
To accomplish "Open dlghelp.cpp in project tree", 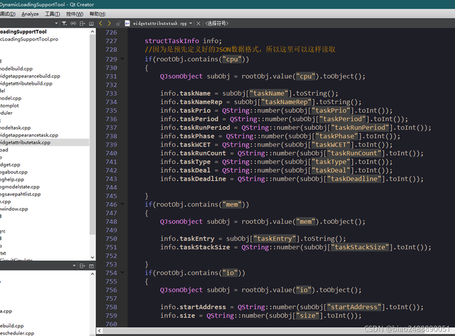I will tap(12, 179).
